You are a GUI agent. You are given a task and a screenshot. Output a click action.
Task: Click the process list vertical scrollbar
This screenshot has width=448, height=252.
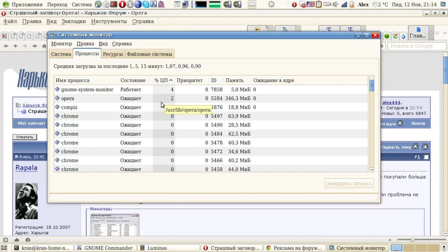pyautogui.click(x=371, y=124)
